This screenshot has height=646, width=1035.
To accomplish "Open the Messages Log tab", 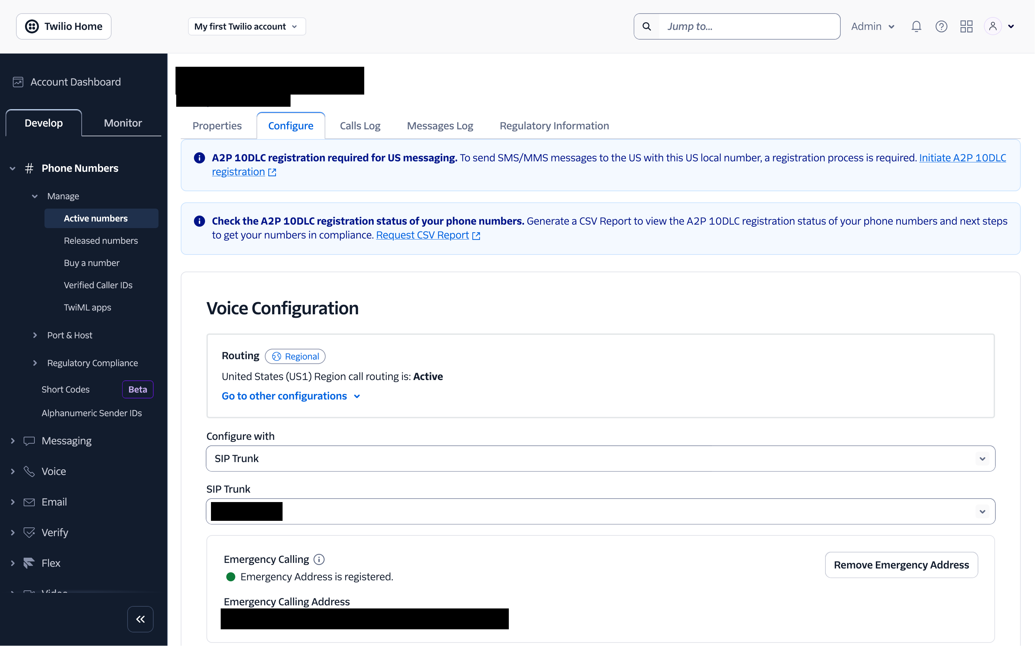I will point(440,126).
